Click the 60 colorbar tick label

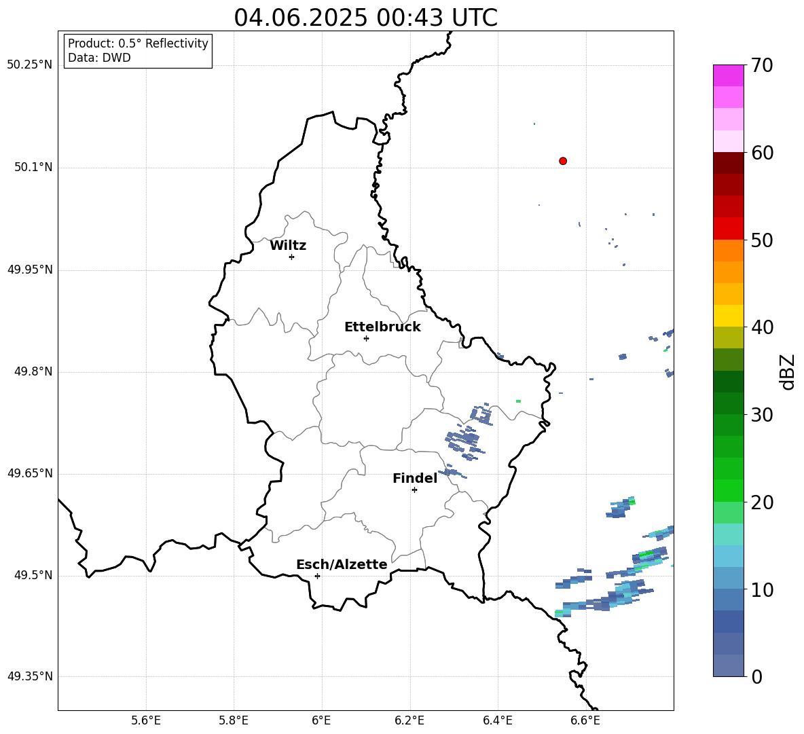click(x=762, y=153)
